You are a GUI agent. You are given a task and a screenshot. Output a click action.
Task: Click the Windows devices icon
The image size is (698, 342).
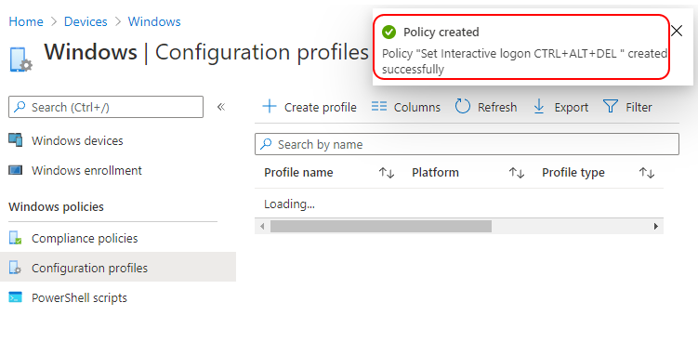point(15,140)
